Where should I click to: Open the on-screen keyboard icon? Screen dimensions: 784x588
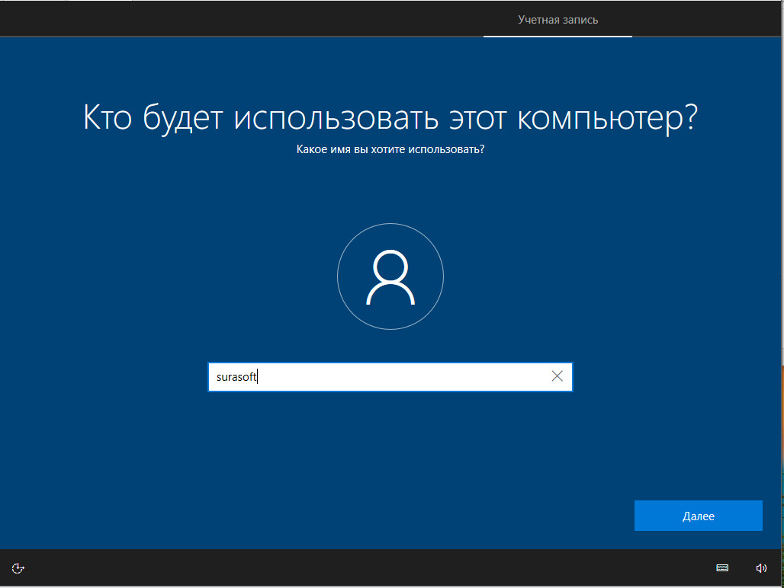[722, 567]
